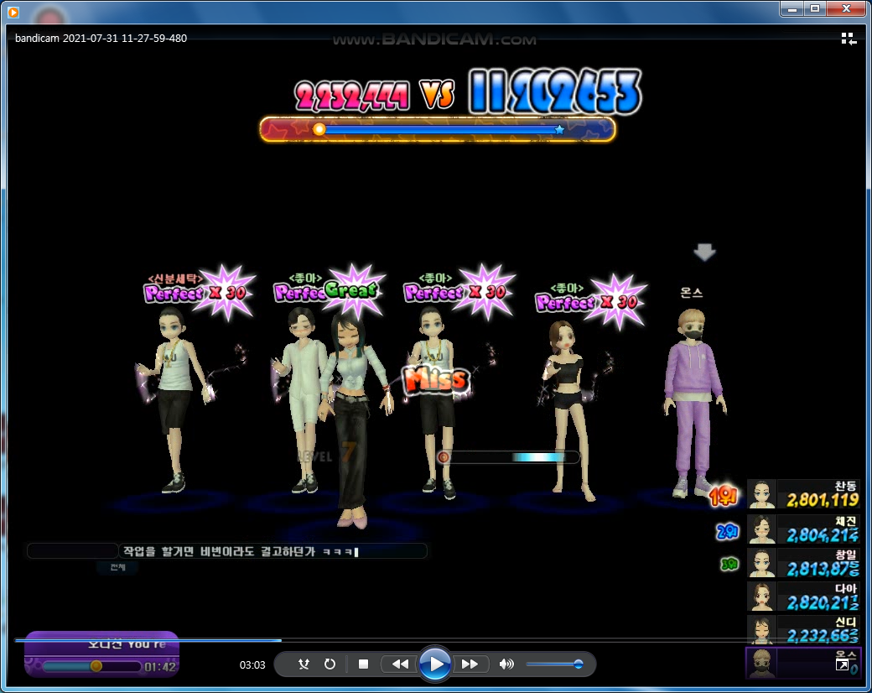
Task: Click the bandicam 2021-07-31 video title
Action: [101, 39]
